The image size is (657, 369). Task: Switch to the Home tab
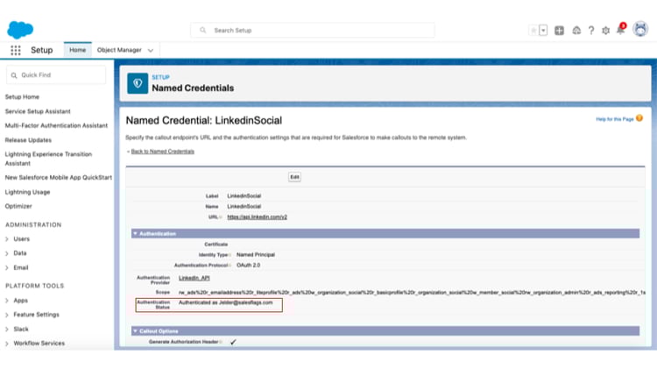(x=77, y=50)
